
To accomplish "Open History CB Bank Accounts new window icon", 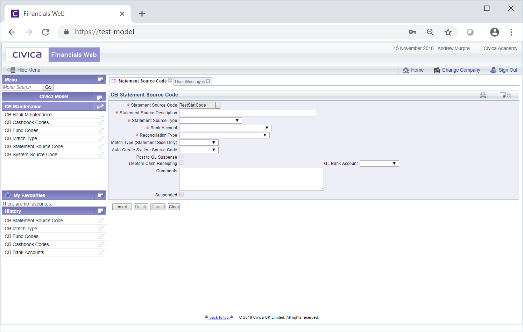I will click(101, 253).
